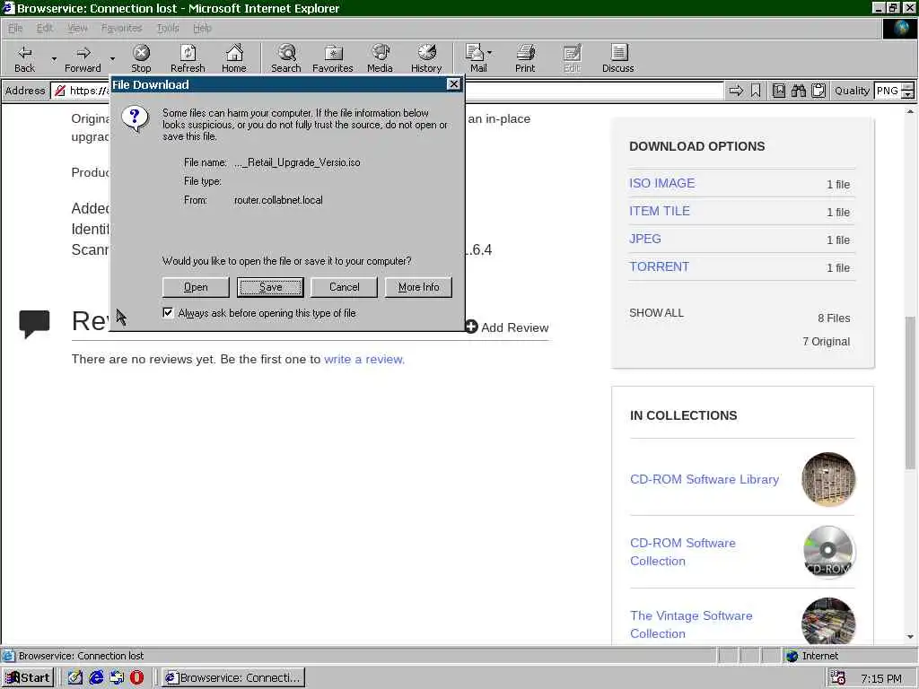Click the speech bubble Reviews icon
Viewport: 919px width, 689px height.
point(34,324)
